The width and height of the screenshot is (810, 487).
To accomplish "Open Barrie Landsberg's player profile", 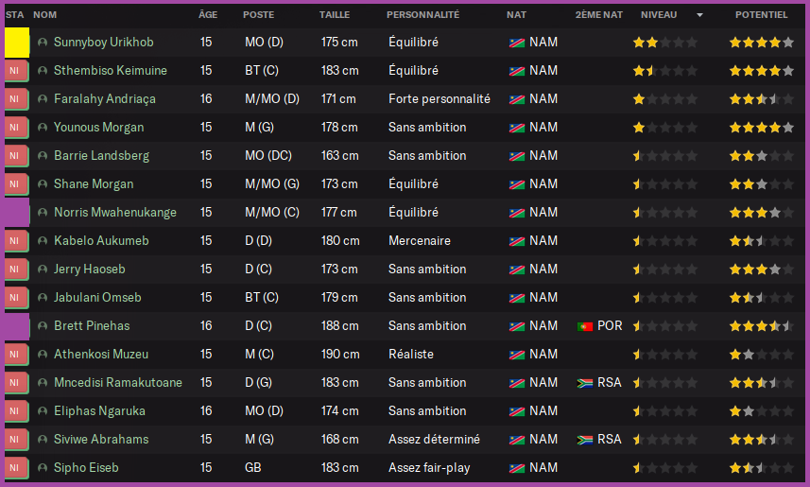I will 101,156.
